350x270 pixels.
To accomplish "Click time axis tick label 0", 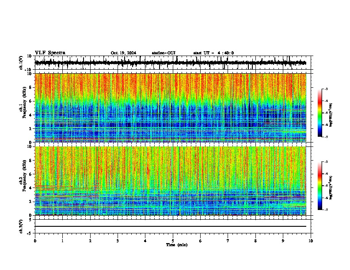I will [35, 241].
